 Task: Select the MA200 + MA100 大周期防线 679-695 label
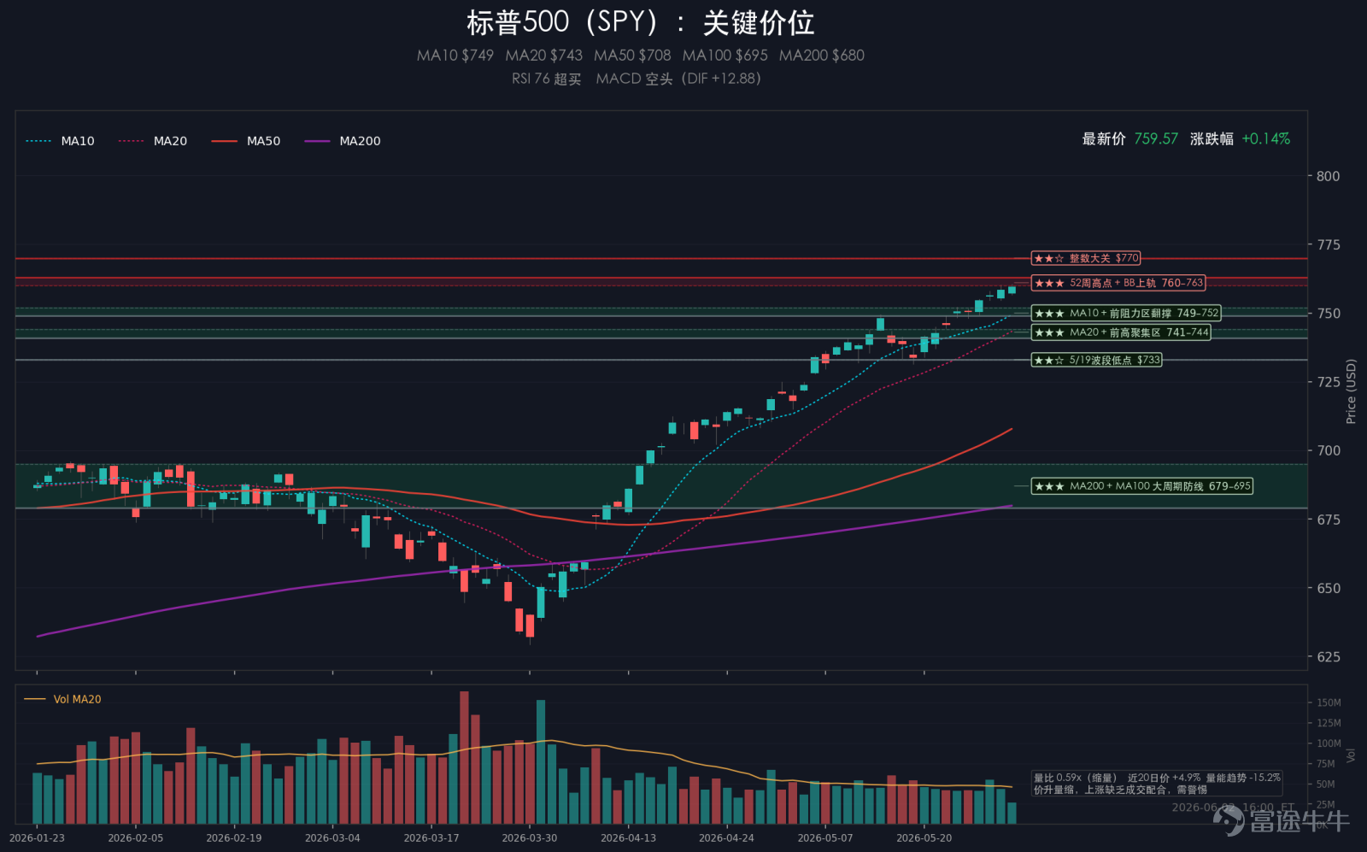1142,486
